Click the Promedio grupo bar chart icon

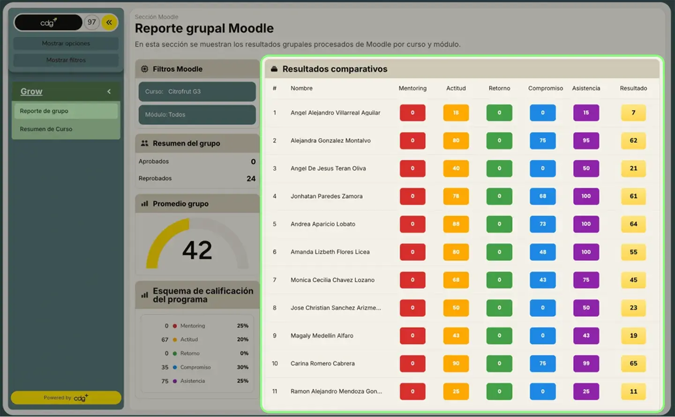[x=144, y=204]
